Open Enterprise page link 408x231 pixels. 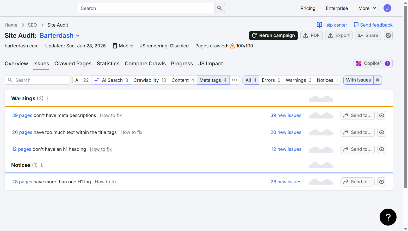(337, 8)
